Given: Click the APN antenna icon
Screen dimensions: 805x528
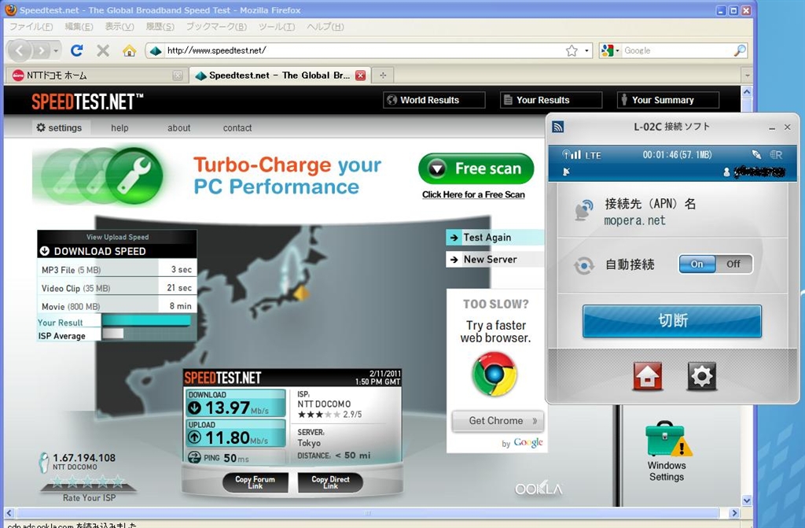Looking at the screenshot, I should [584, 210].
